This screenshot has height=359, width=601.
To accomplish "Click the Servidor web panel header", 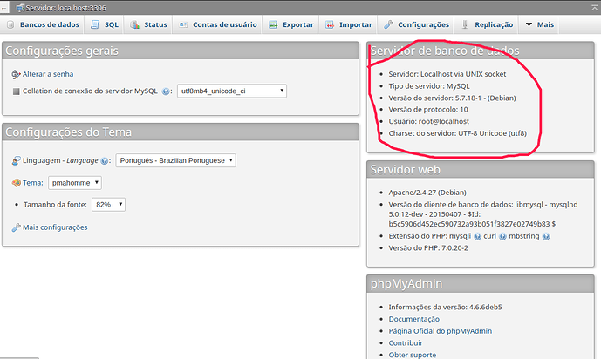I will tap(481, 170).
